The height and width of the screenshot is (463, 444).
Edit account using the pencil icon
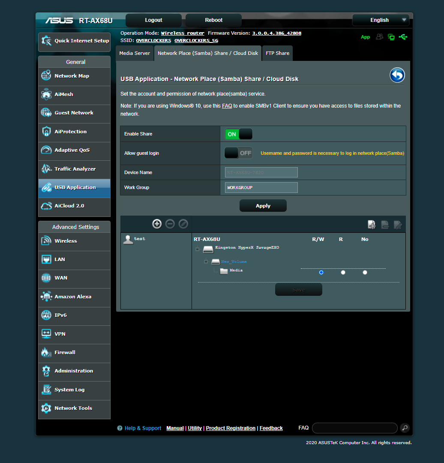tap(183, 224)
